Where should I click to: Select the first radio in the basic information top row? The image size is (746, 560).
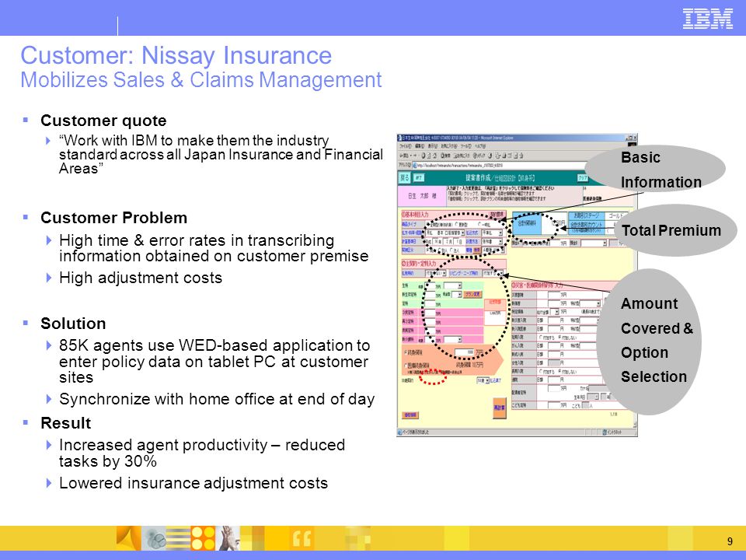coord(428,224)
